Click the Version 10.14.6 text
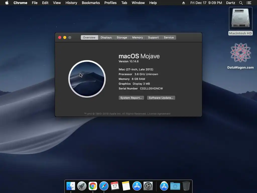This screenshot has height=193, width=257. point(129,61)
